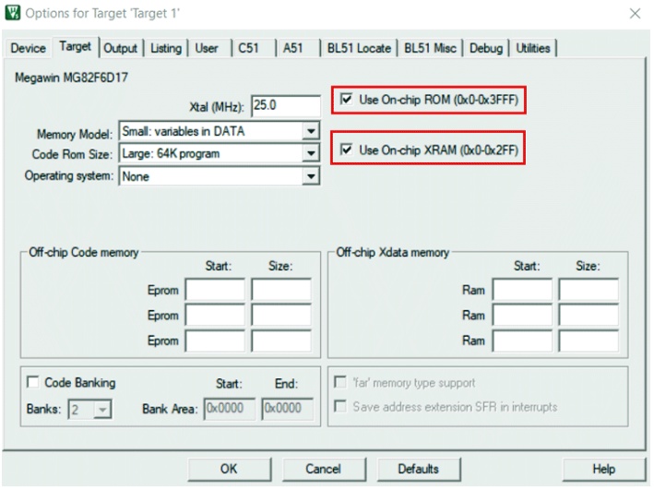
Task: Close the Options for Target dialog
Action: click(x=635, y=14)
